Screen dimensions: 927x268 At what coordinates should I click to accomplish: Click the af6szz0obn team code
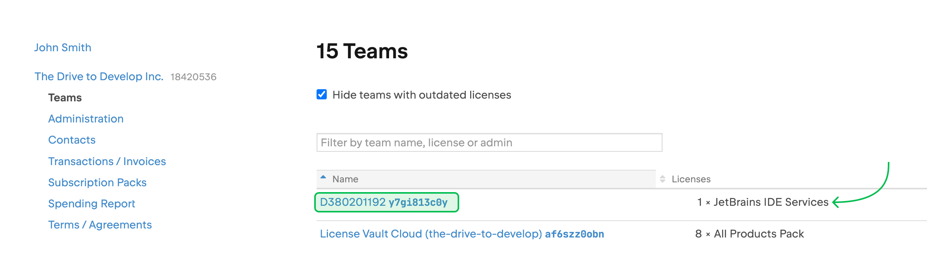574,234
